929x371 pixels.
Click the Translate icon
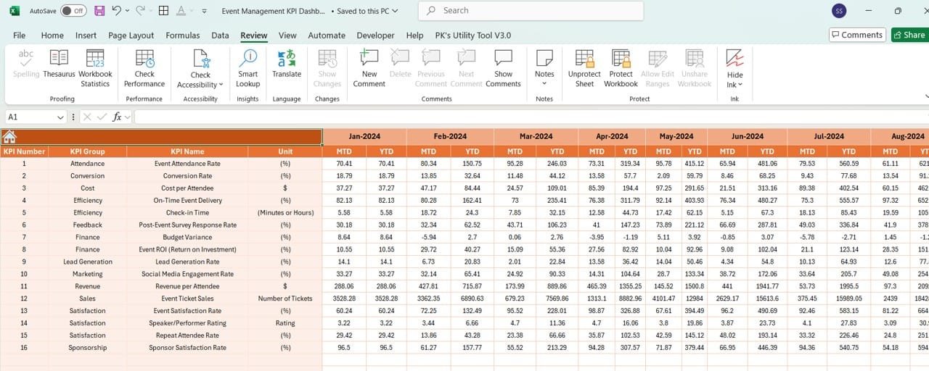(287, 59)
